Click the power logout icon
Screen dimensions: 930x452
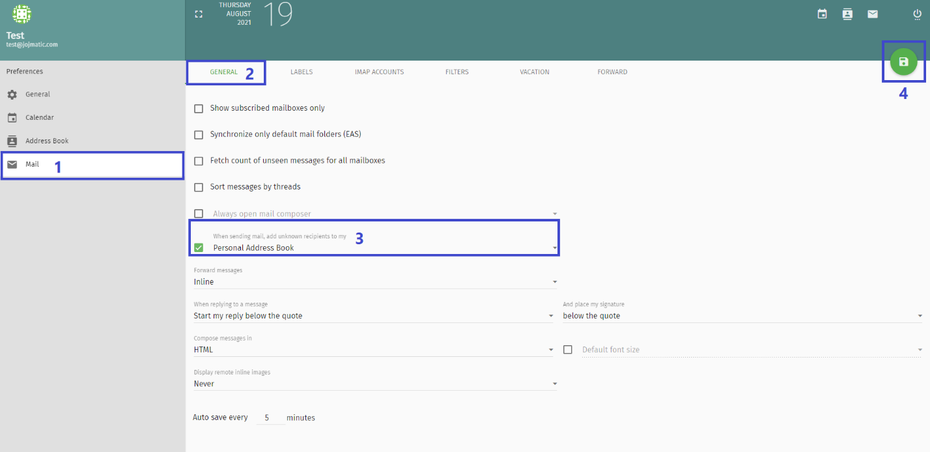pos(917,14)
